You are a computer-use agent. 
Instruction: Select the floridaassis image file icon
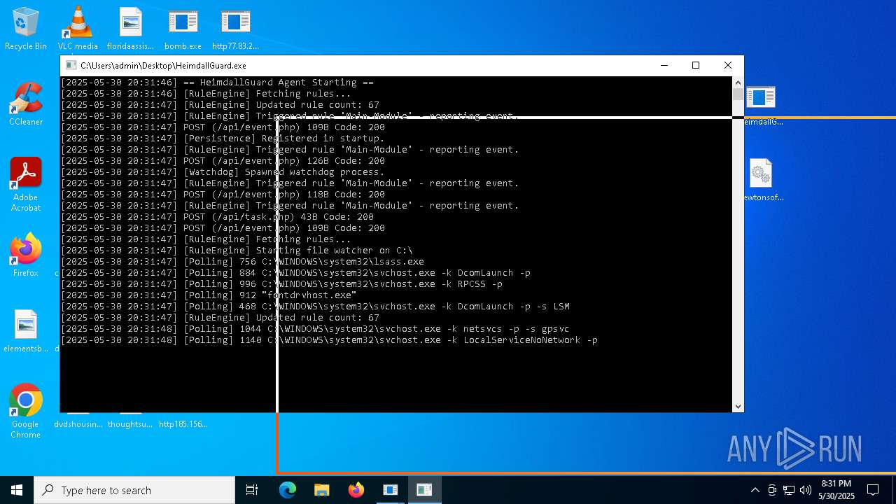tap(130, 29)
